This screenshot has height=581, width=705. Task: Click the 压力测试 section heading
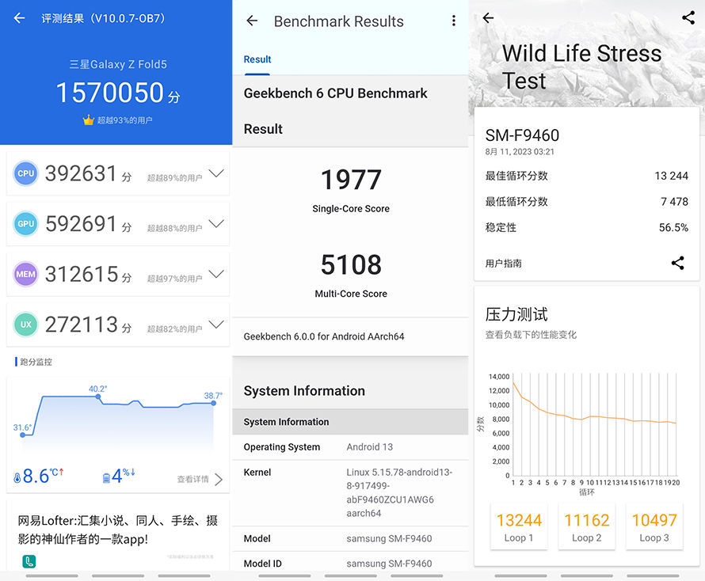516,314
